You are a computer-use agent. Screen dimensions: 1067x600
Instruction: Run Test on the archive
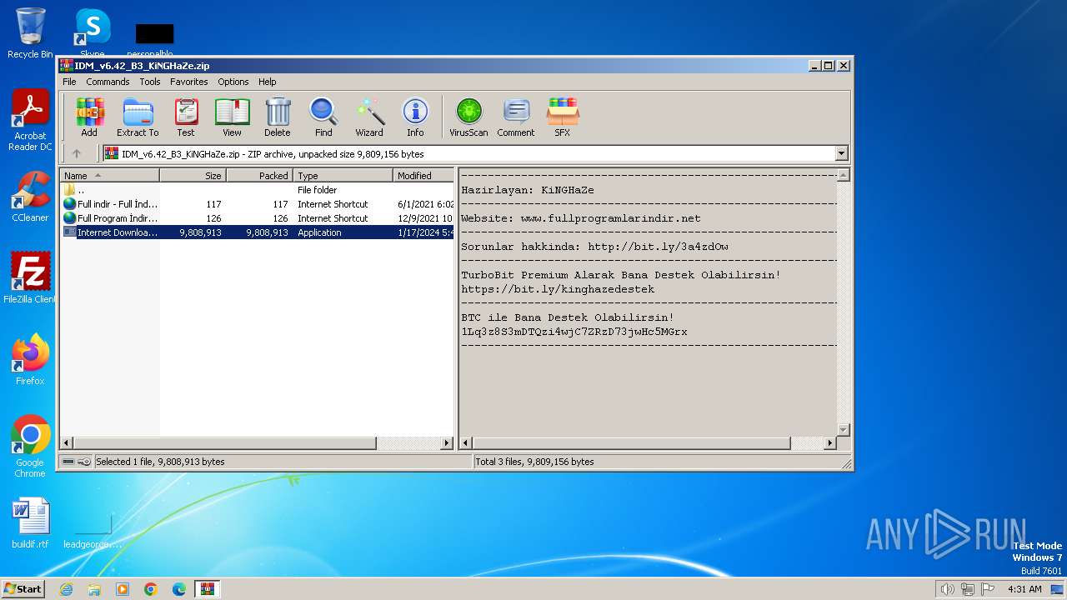pyautogui.click(x=186, y=117)
